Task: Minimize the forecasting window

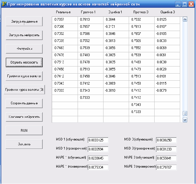Action: (x=178, y=4)
